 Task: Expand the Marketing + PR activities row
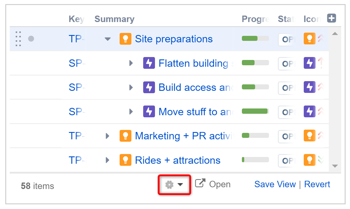[107, 136]
